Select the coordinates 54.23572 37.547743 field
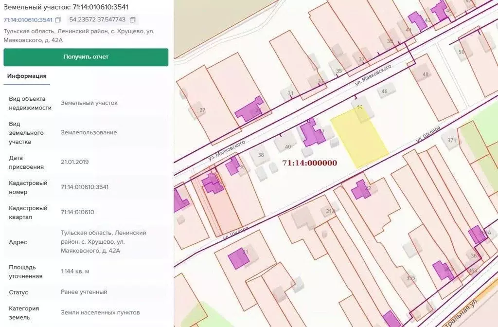 [97, 20]
